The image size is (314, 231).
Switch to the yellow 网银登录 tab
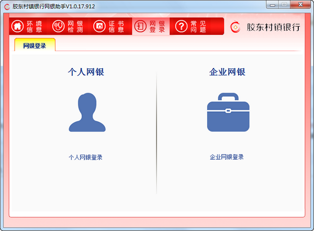(35, 46)
